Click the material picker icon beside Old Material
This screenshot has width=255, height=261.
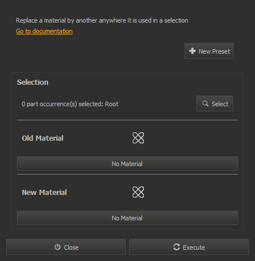click(x=138, y=138)
